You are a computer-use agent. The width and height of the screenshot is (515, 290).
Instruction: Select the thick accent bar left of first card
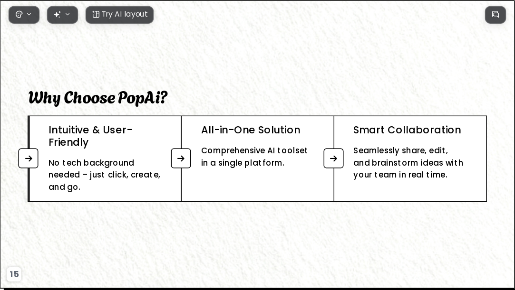click(x=29, y=159)
